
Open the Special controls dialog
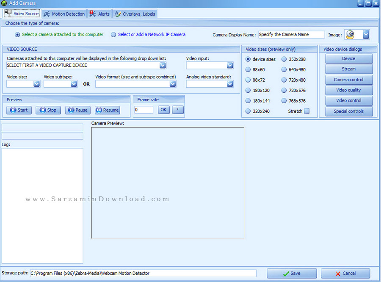click(349, 111)
